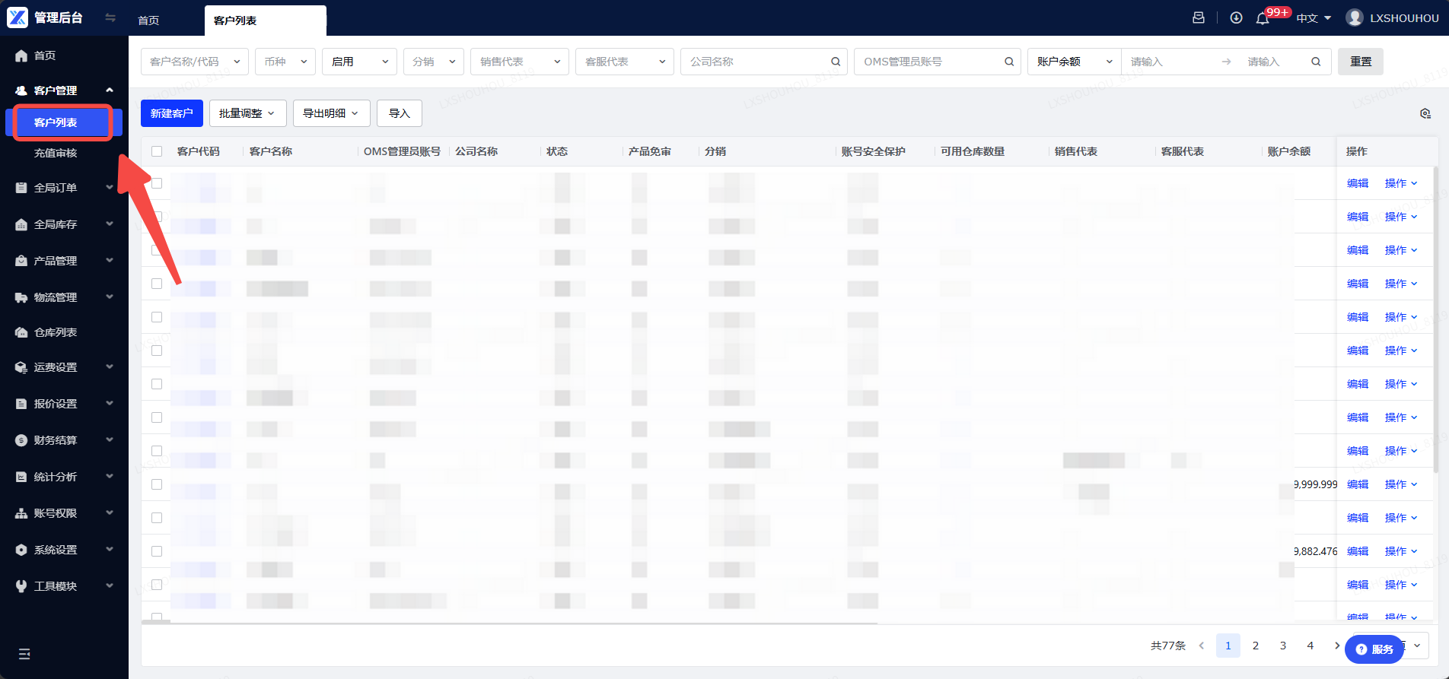Click the 报价设置 sidebar icon
Viewport: 1449px width, 679px height.
tap(21, 404)
